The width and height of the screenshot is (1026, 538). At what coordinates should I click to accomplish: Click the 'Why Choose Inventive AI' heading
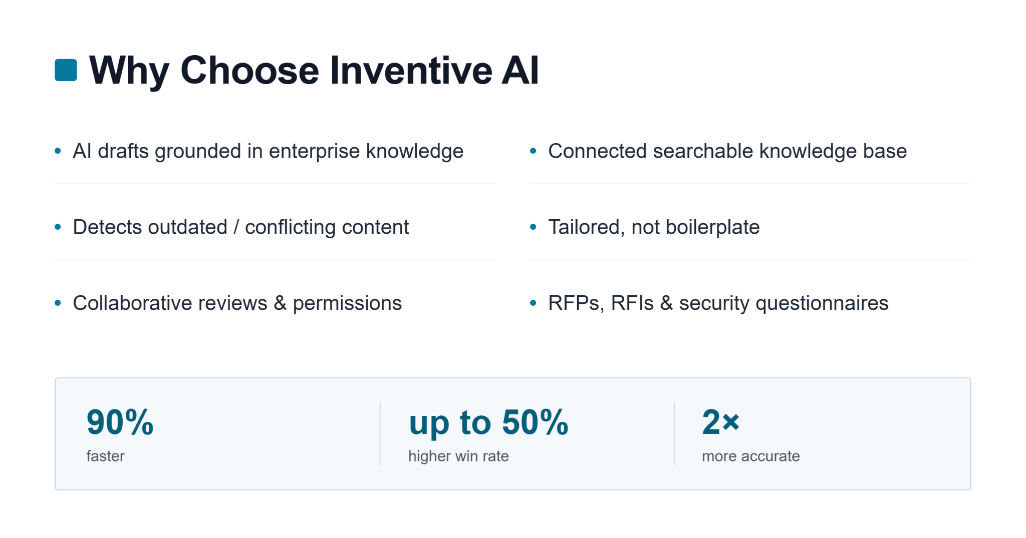click(x=314, y=70)
